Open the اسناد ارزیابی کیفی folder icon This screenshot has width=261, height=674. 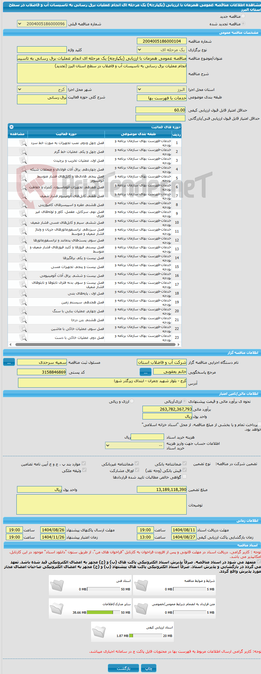pos(99,632)
